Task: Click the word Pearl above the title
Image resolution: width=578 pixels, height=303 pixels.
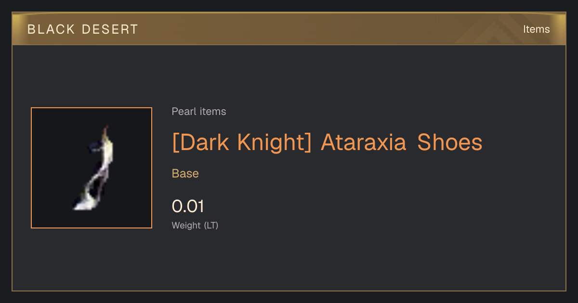Action: [184, 112]
